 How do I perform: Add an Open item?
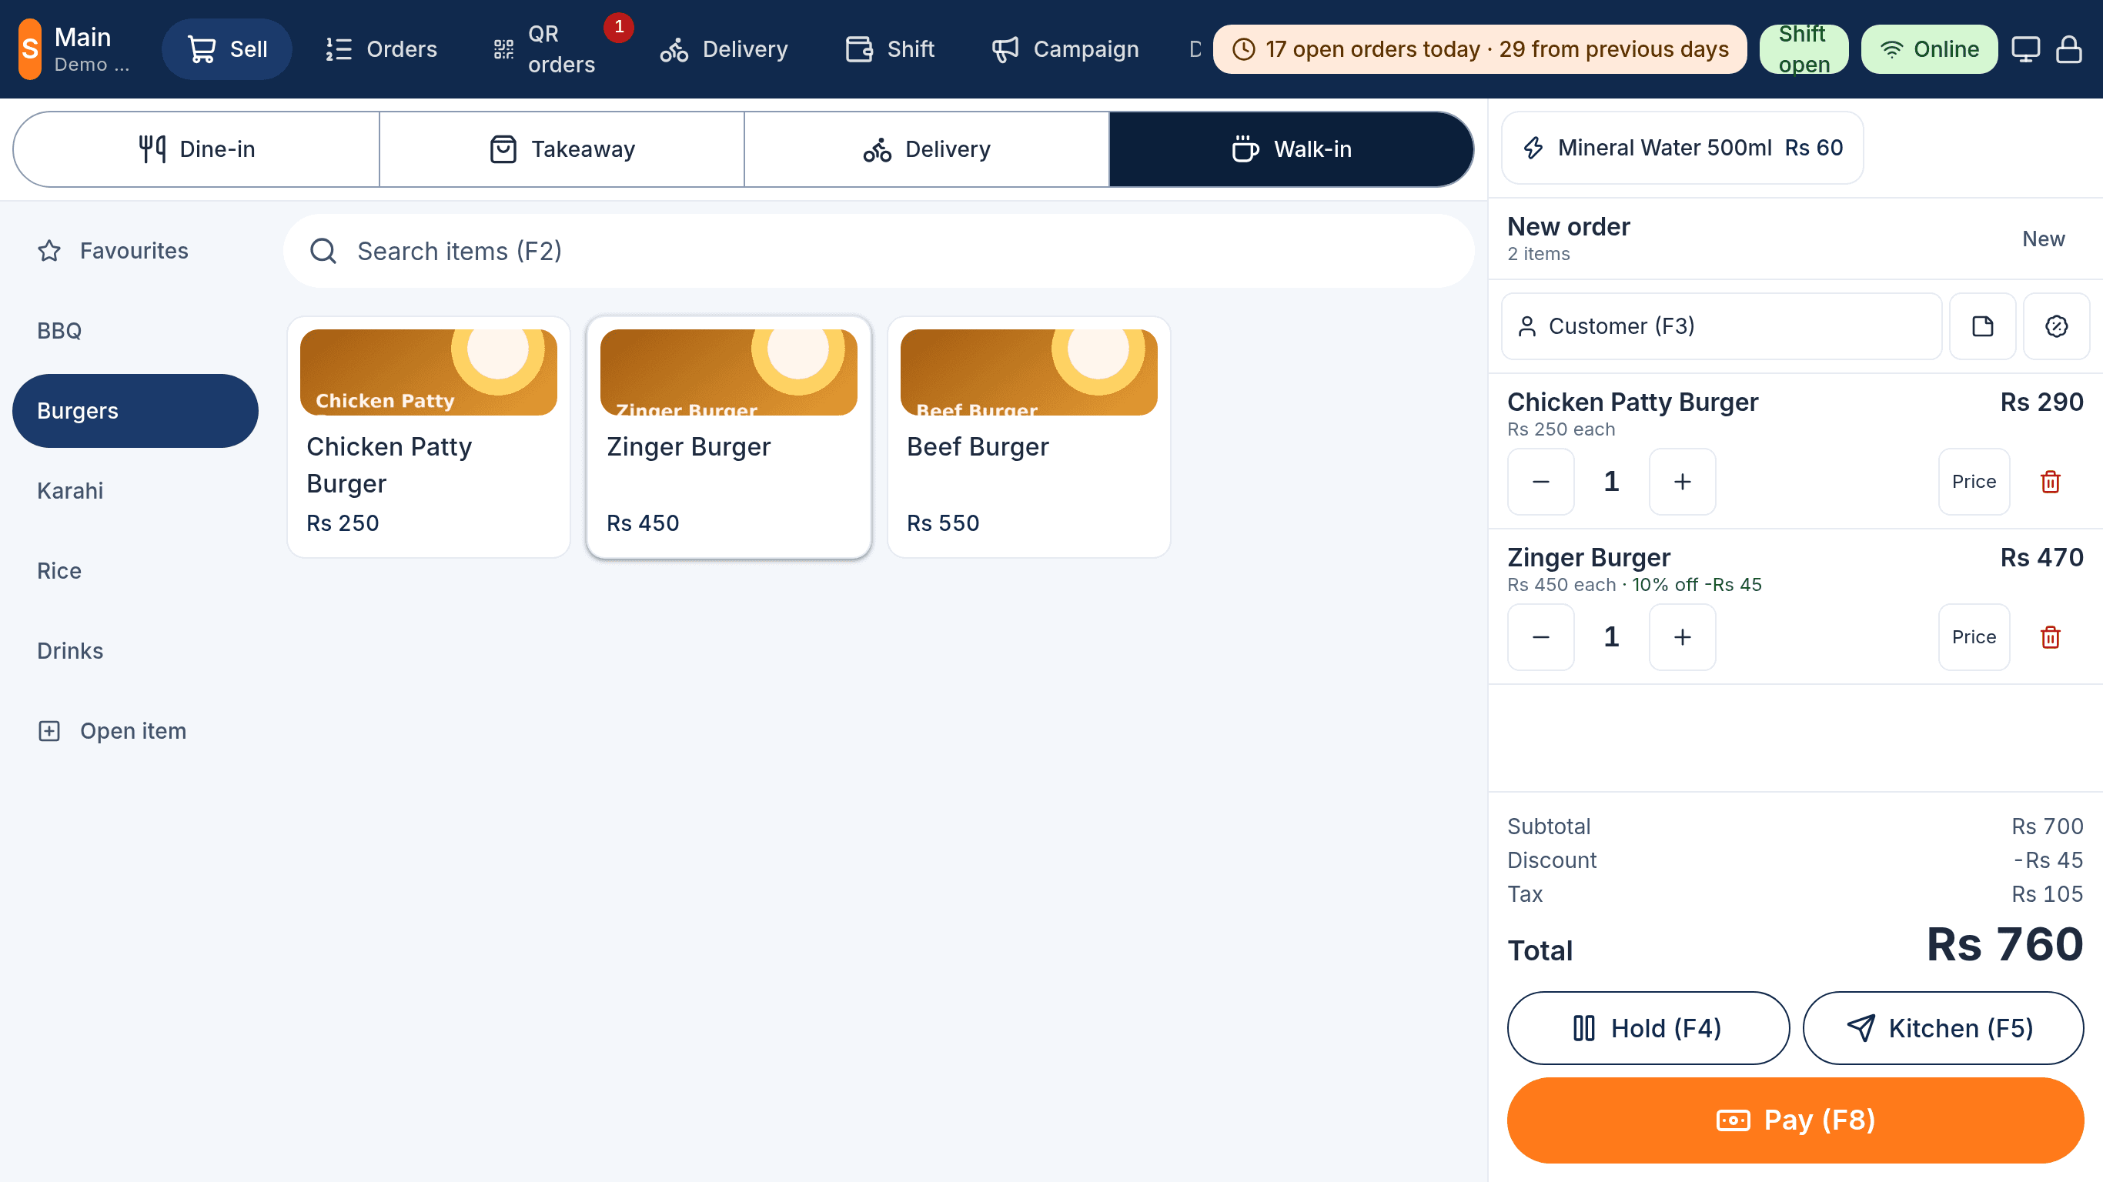pos(135,730)
